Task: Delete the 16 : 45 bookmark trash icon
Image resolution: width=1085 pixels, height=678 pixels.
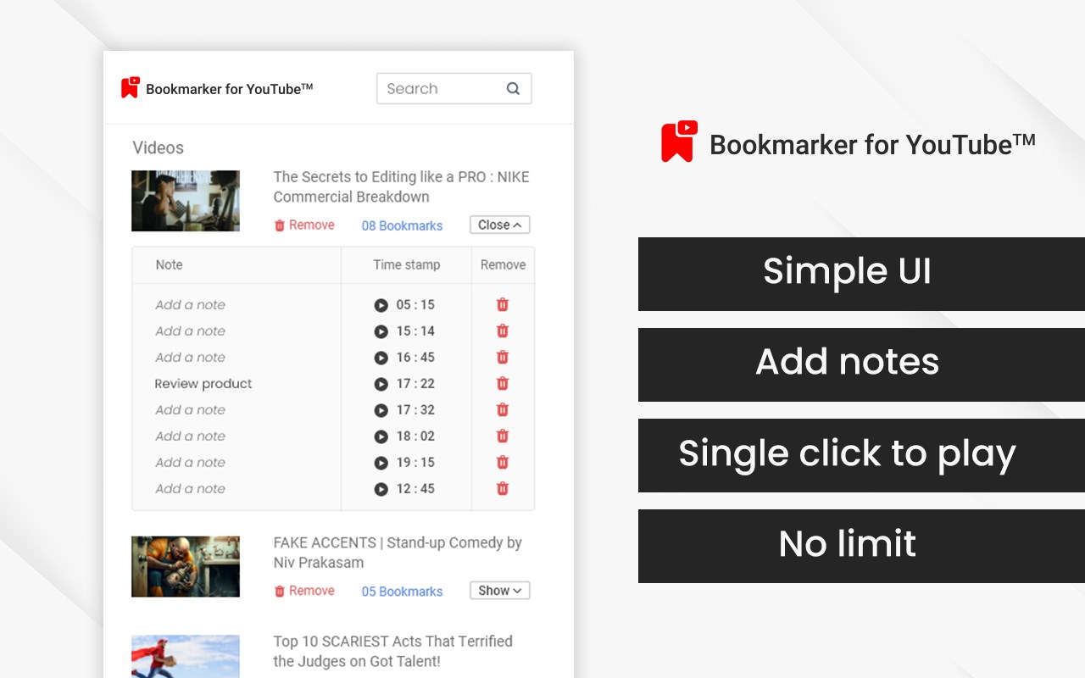Action: point(503,357)
